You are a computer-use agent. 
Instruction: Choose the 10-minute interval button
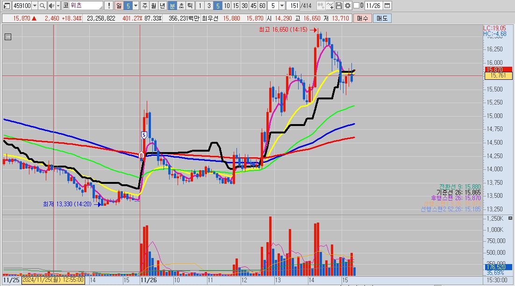[x=227, y=6]
